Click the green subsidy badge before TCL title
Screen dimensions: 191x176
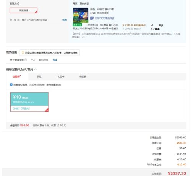(77, 25)
